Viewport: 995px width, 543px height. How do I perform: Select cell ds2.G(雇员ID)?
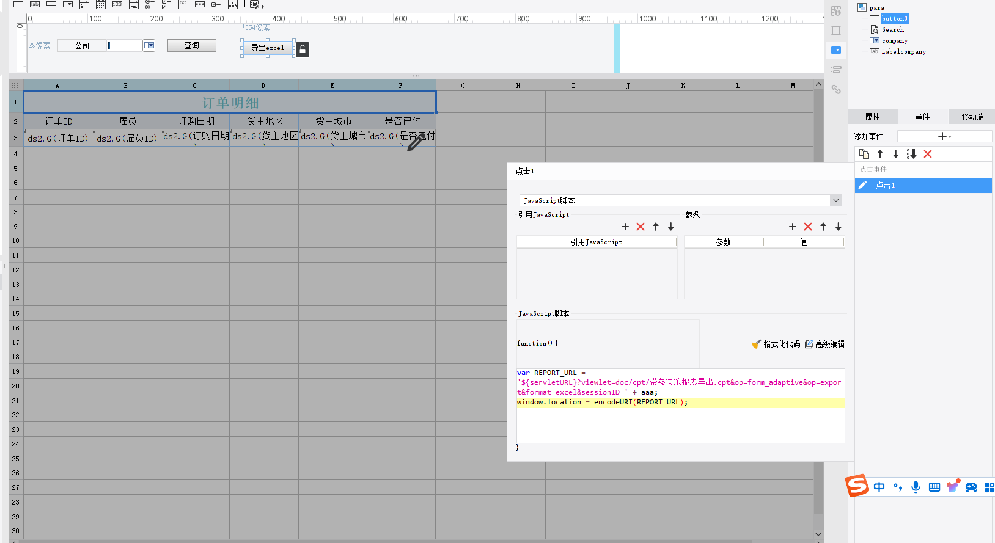point(127,138)
